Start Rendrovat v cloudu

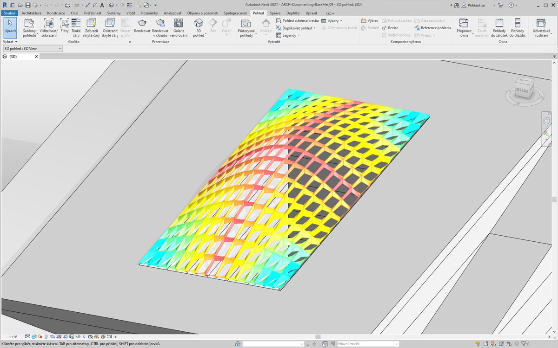coord(160,28)
